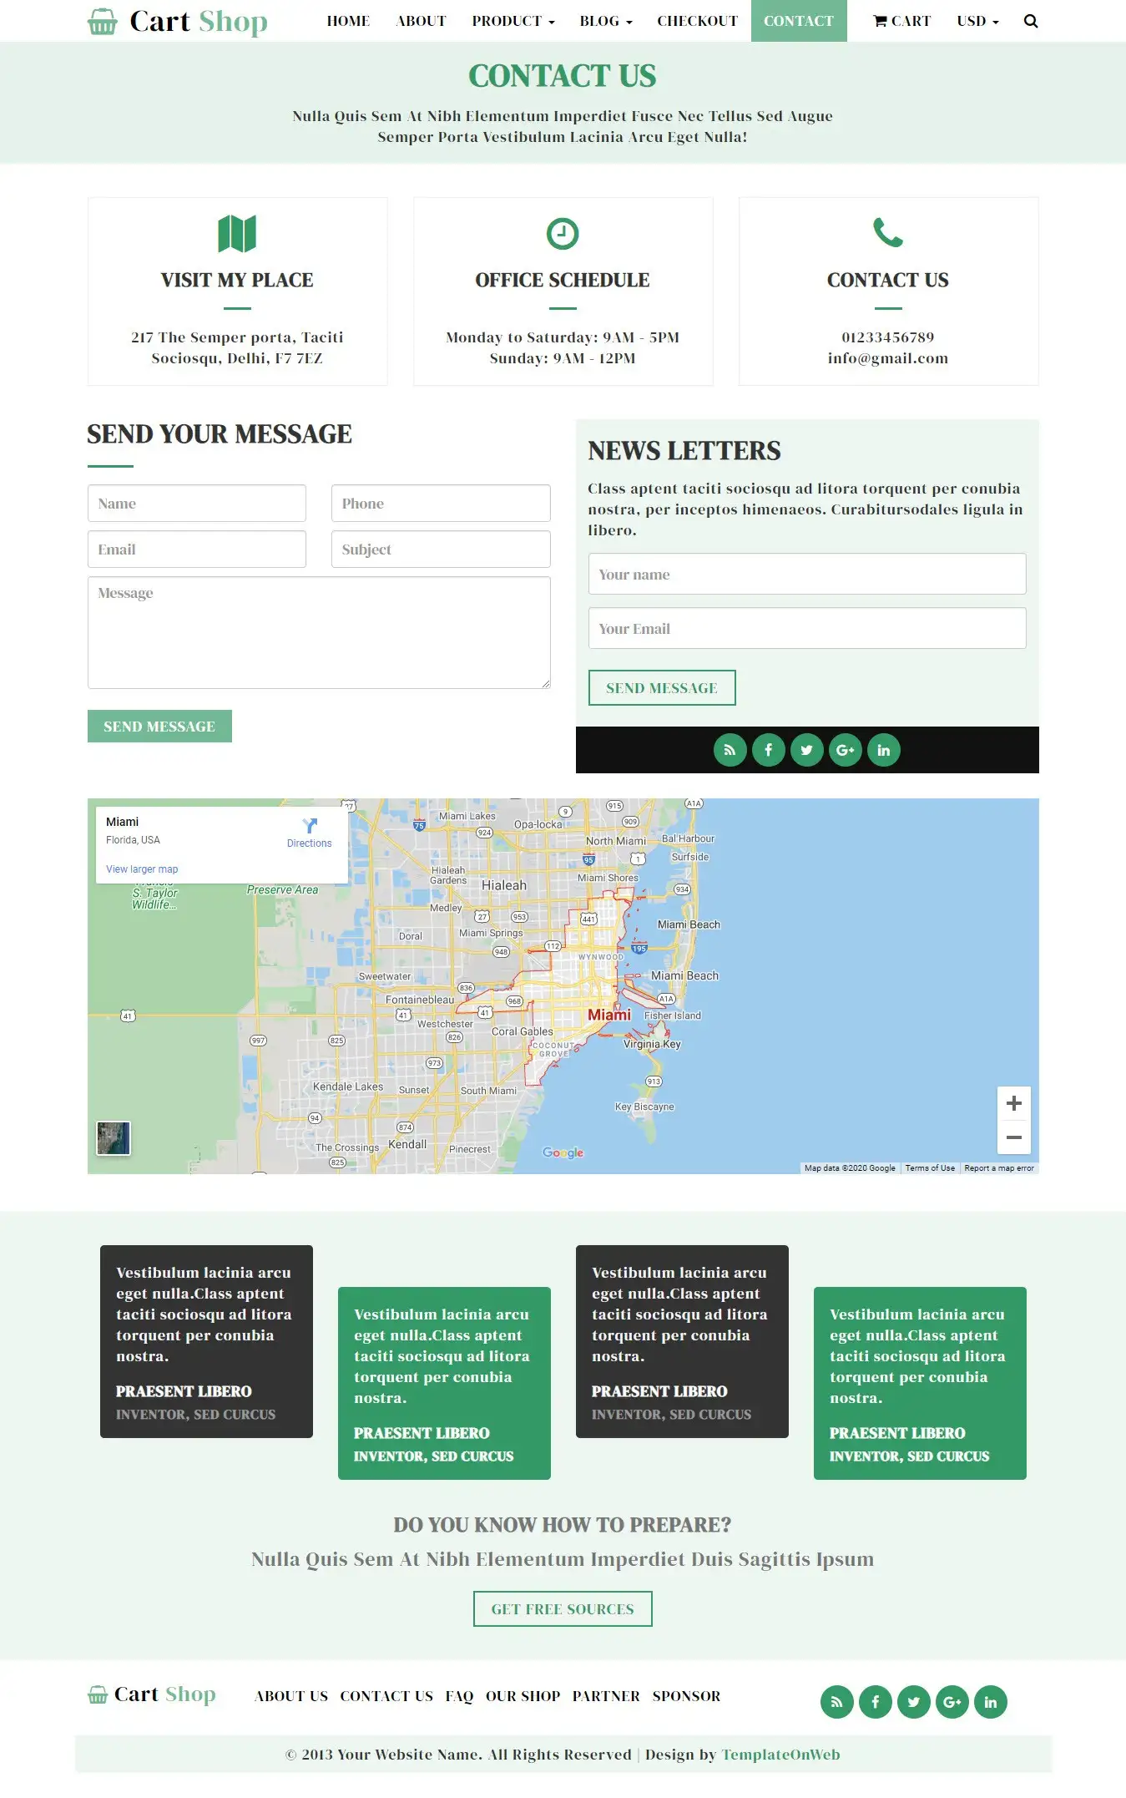Click the Name input field
This screenshot has width=1126, height=1798.
(197, 504)
